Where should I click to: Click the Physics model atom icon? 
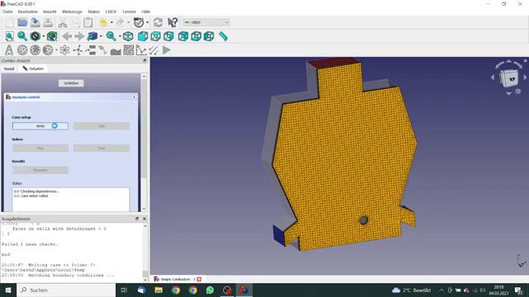pyautogui.click(x=64, y=50)
